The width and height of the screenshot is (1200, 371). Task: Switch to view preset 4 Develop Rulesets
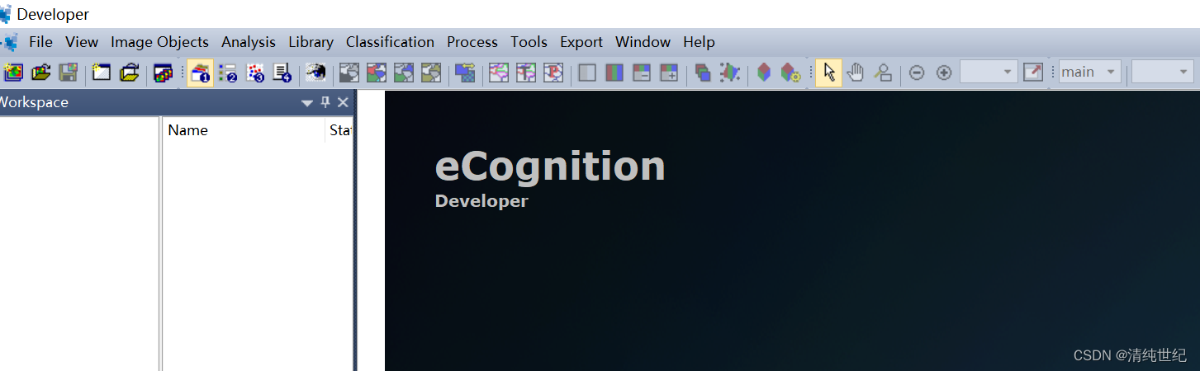coord(282,73)
